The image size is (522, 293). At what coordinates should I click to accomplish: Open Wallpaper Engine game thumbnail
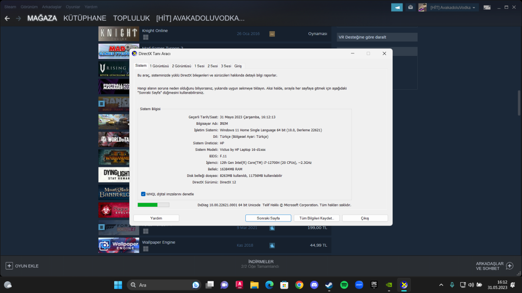click(x=119, y=245)
